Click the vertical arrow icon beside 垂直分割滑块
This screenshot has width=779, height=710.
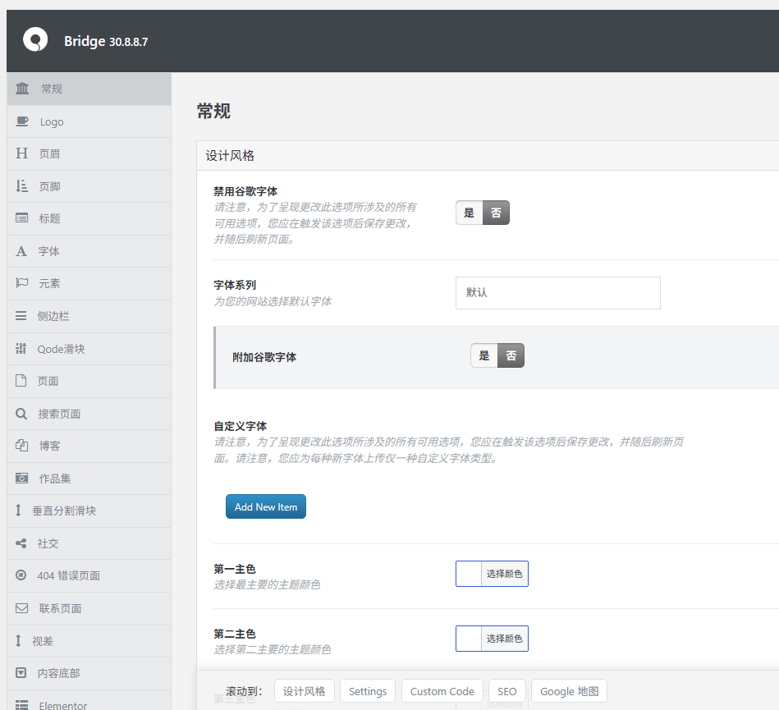tap(18, 511)
